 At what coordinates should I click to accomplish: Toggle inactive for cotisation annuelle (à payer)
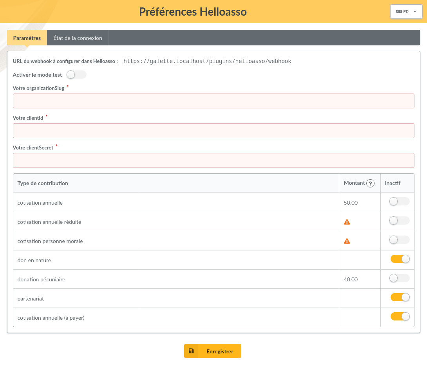point(400,316)
